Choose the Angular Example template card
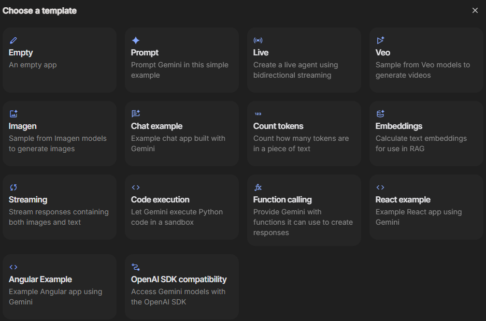 point(60,286)
